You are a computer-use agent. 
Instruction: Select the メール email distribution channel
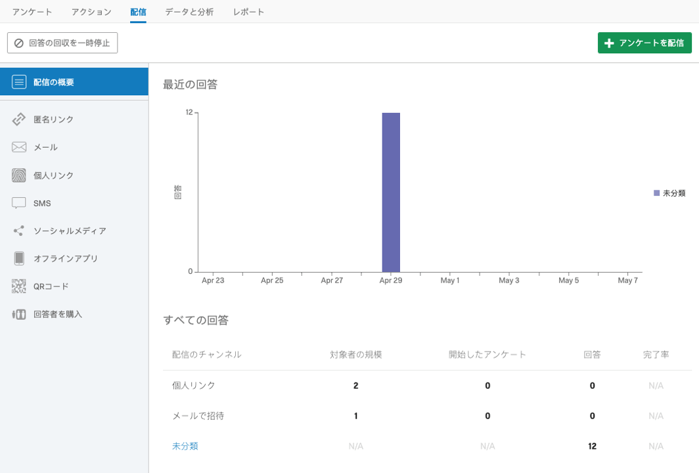[x=43, y=147]
